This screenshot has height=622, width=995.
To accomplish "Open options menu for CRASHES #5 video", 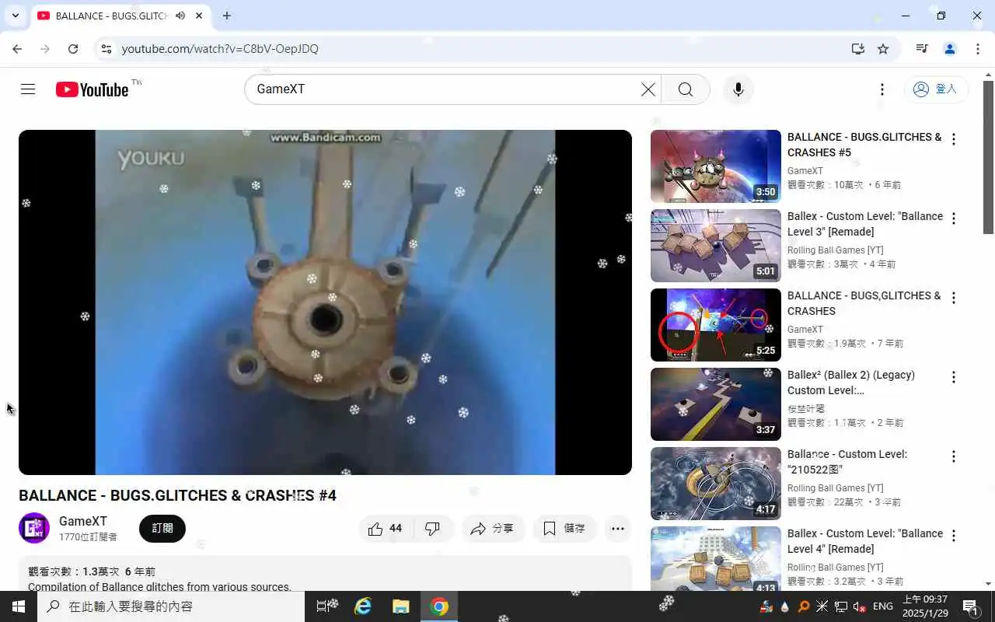I will [954, 139].
